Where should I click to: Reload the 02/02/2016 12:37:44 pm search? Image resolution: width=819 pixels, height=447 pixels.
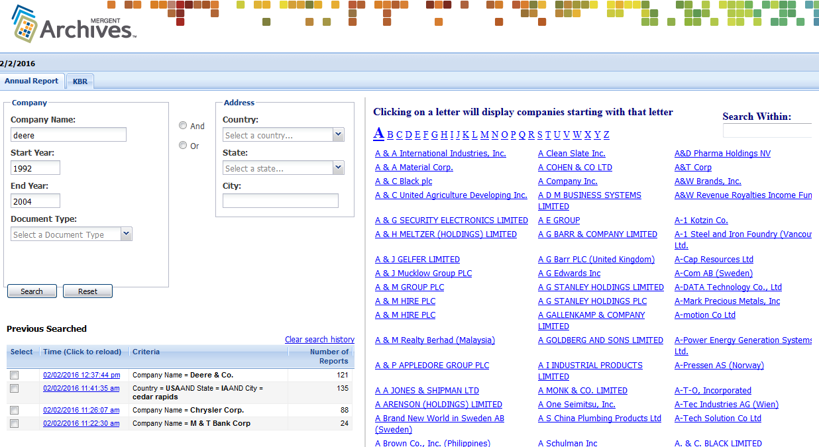tap(82, 375)
